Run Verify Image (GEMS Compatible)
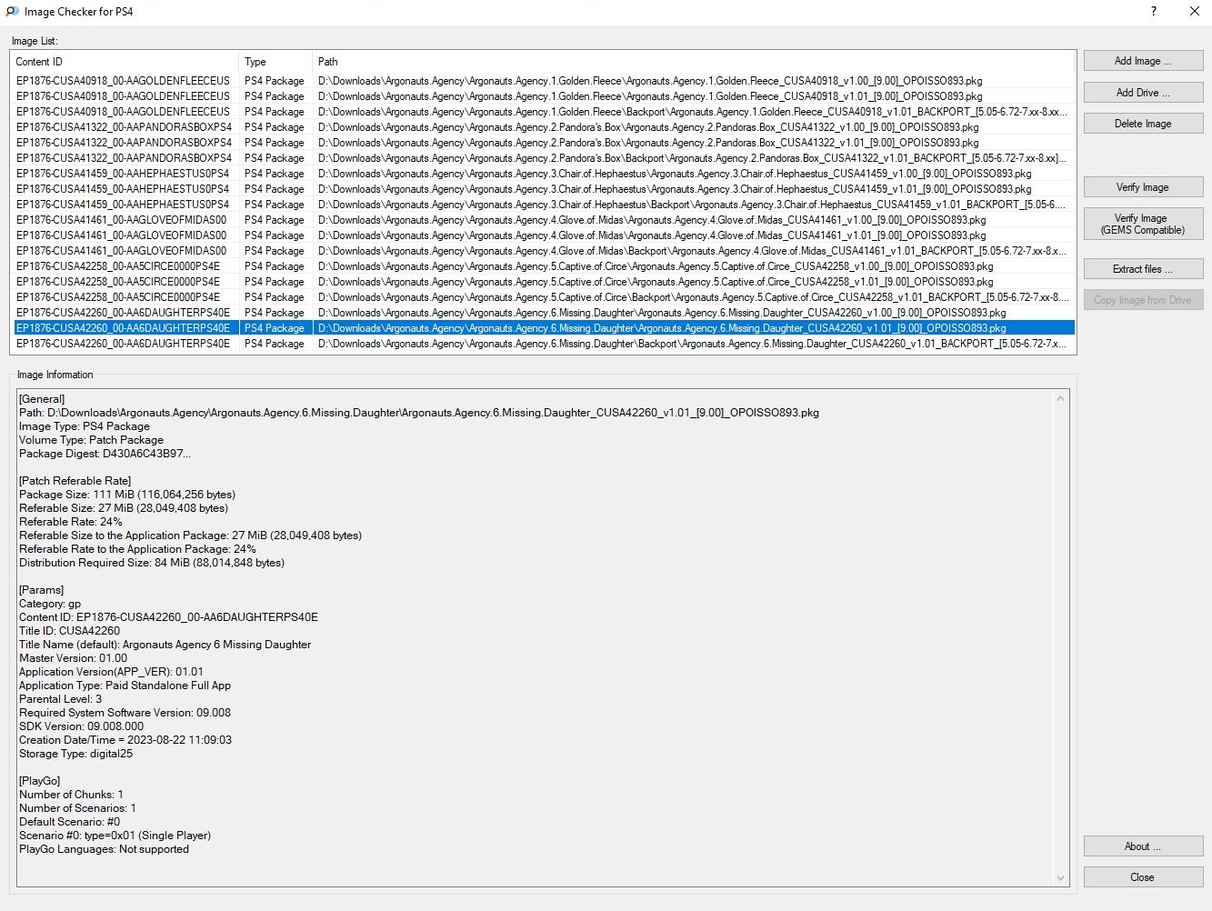The image size is (1212, 911). (1143, 224)
